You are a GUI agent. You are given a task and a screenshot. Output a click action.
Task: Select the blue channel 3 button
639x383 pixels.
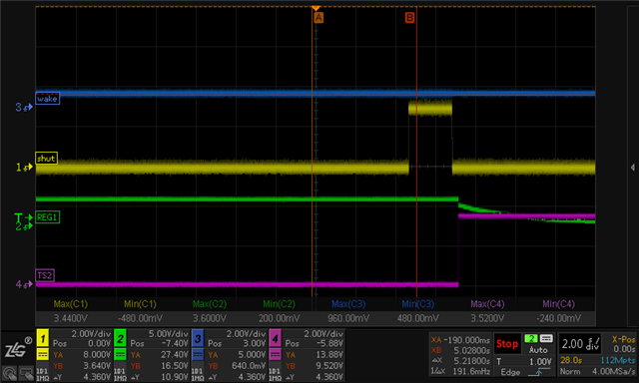click(198, 338)
